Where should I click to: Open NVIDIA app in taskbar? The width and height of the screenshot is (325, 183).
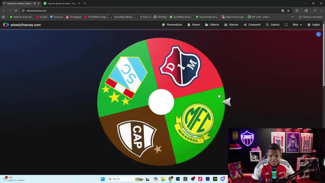click(215, 179)
